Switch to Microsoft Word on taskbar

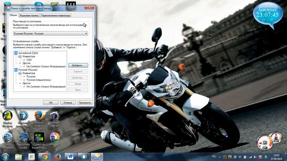click(70, 157)
